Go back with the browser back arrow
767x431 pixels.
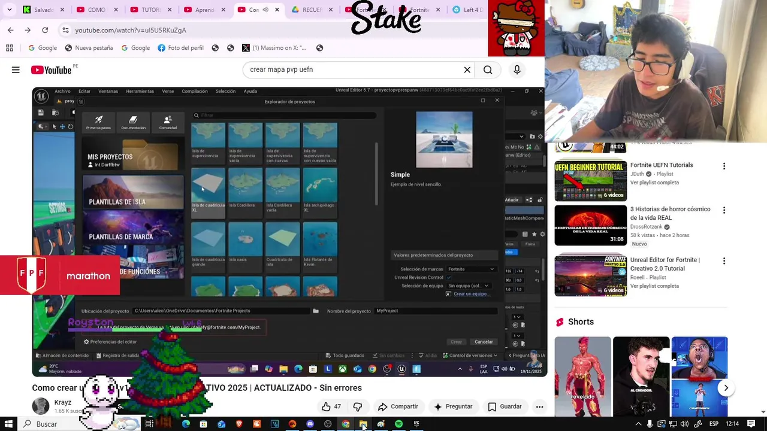point(10,30)
